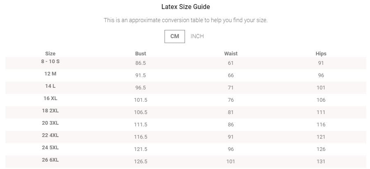Click the 86.5 bust value cell

[x=140, y=63]
